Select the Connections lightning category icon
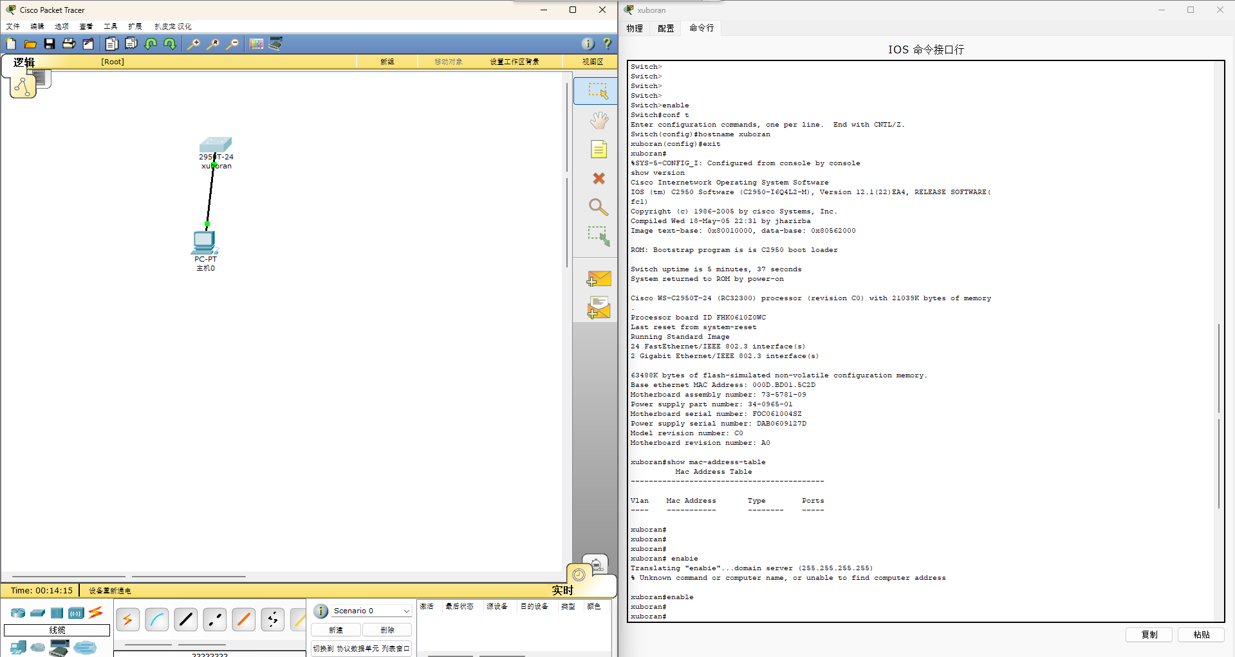Viewport: 1235px width, 657px height. pos(96,613)
